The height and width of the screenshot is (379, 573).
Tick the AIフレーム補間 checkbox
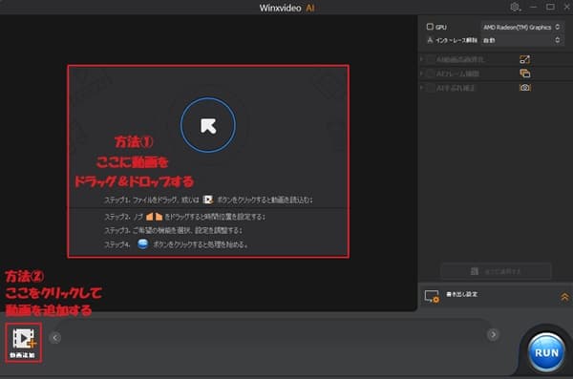pyautogui.click(x=430, y=74)
